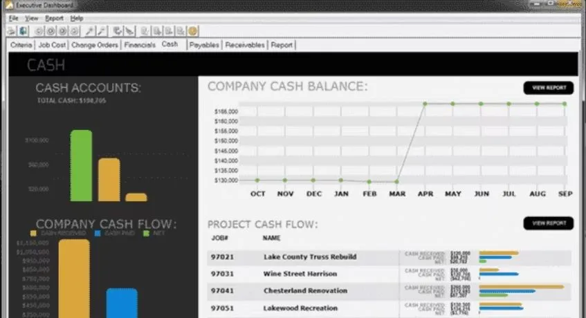The image size is (586, 318).
Task: Click the third of four document icons
Action: 169,31
